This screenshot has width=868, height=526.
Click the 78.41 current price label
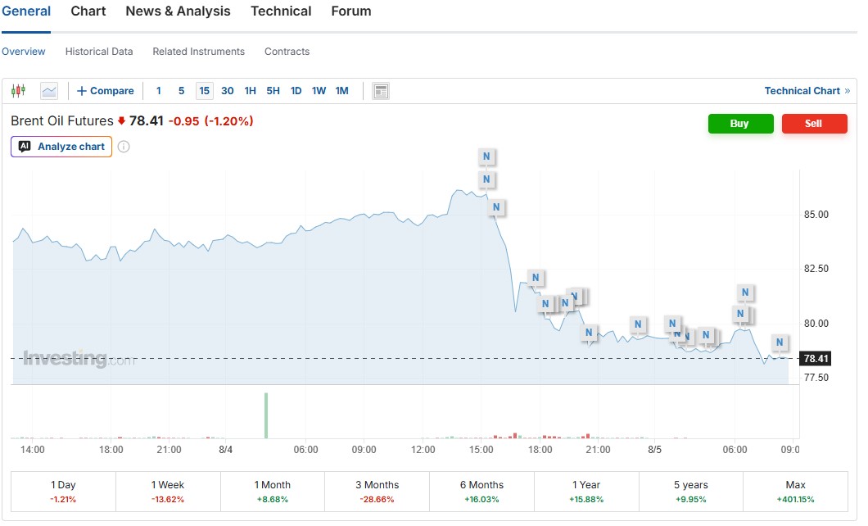816,359
